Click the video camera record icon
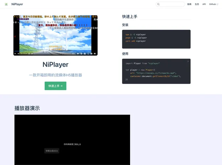This screenshot has width=222, height=165. click(78, 53)
